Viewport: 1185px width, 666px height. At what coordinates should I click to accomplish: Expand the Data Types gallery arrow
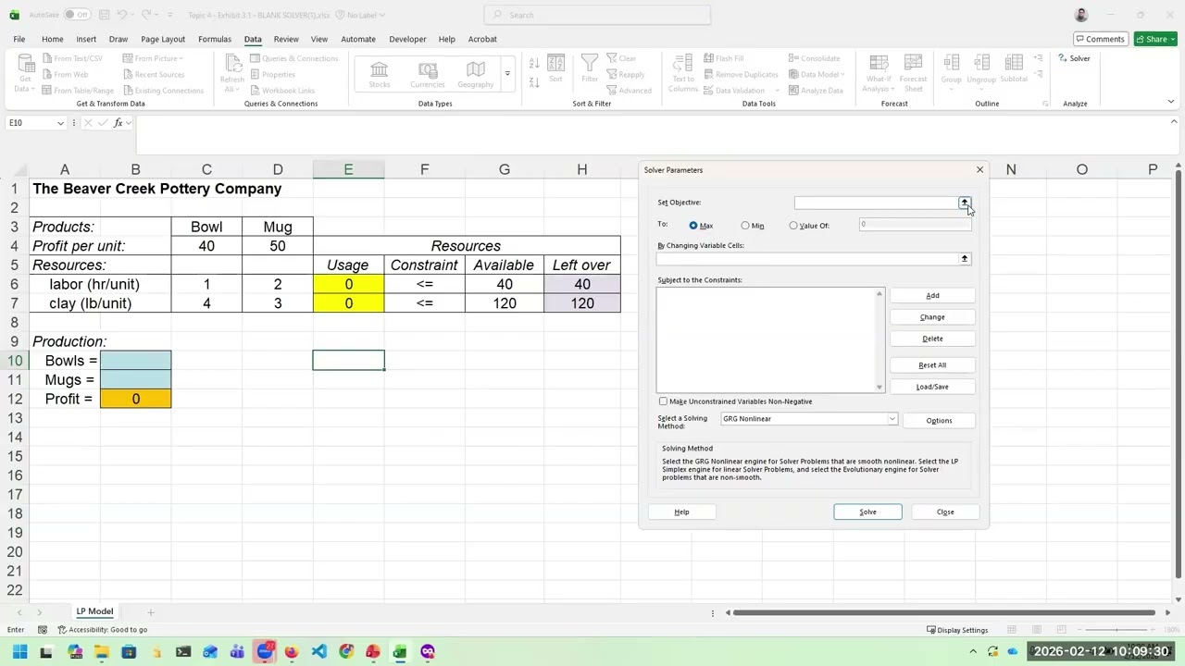[x=507, y=74]
